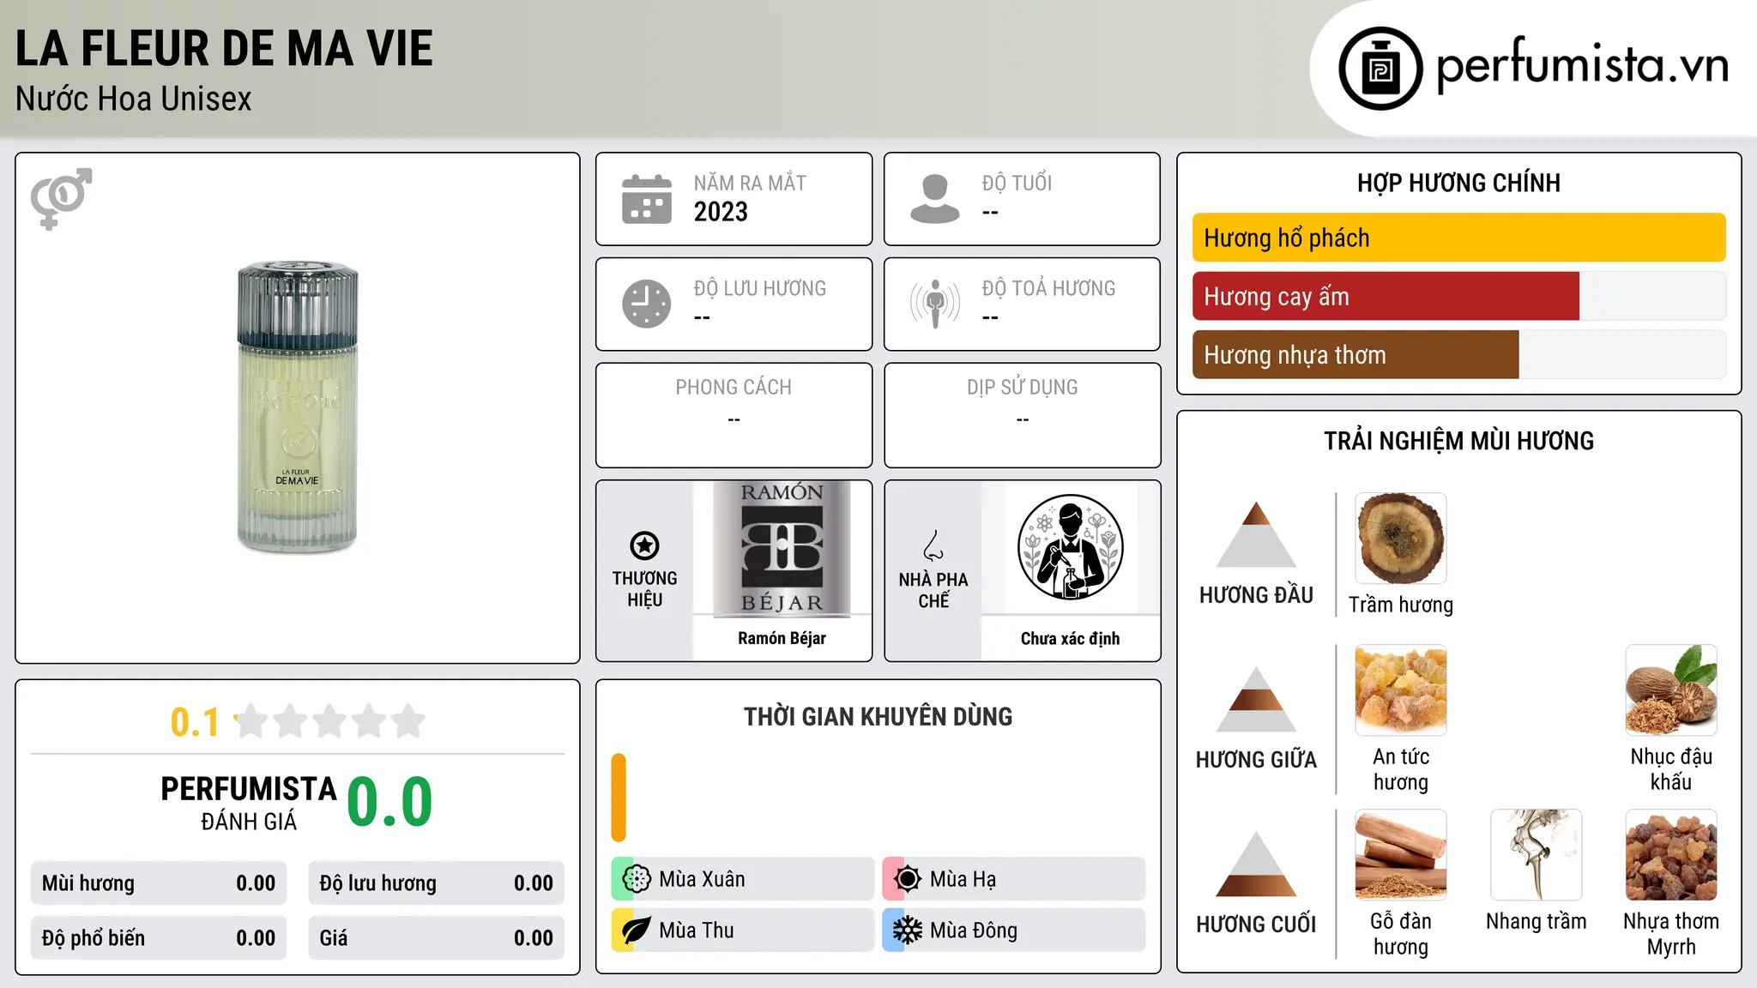Click the Hương giữa pyramid icon
The height and width of the screenshot is (988, 1757).
(1256, 699)
